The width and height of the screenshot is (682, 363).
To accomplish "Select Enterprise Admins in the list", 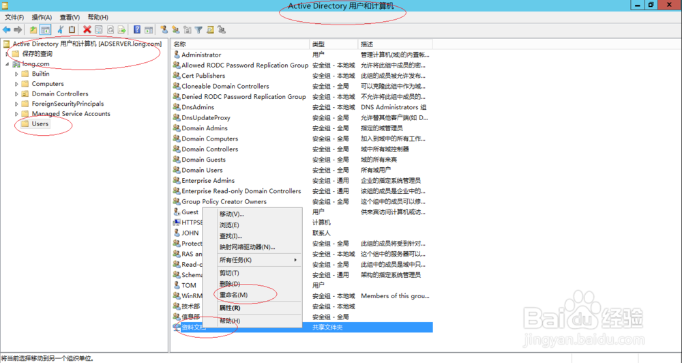I will coord(208,181).
